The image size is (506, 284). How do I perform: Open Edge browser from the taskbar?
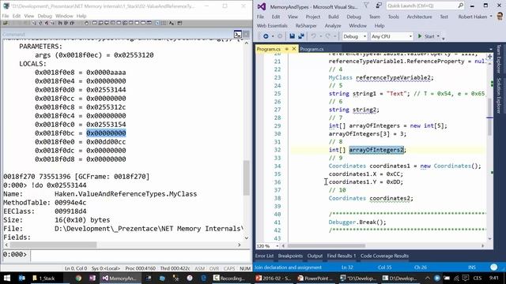(x=204, y=278)
